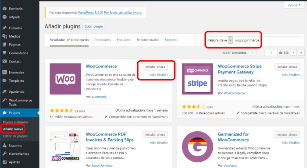
Task: Click the first page double-arrow button
Action: 252,53
